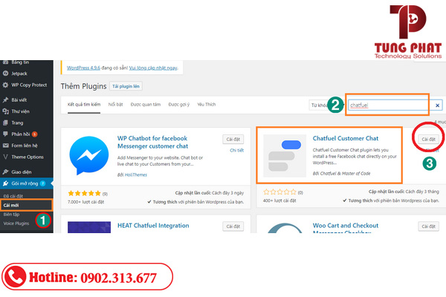Open Form liên hệ mail icon

[5, 146]
